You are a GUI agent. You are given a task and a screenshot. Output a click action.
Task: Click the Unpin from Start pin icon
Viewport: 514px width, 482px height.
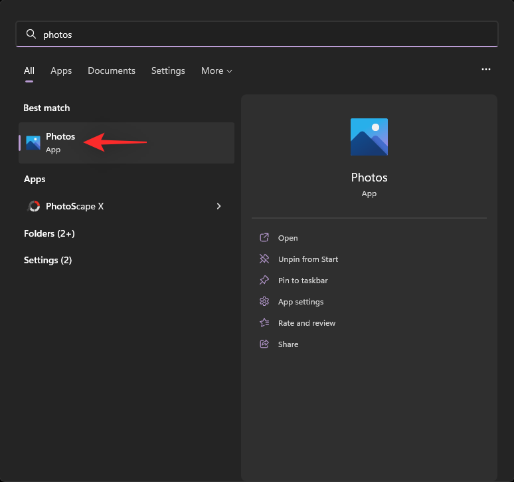pos(264,259)
